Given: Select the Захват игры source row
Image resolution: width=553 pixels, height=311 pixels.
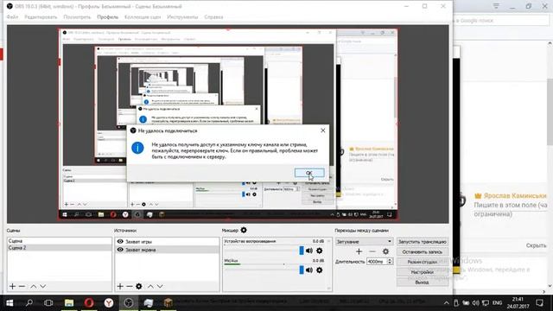Looking at the screenshot, I should (167, 242).
